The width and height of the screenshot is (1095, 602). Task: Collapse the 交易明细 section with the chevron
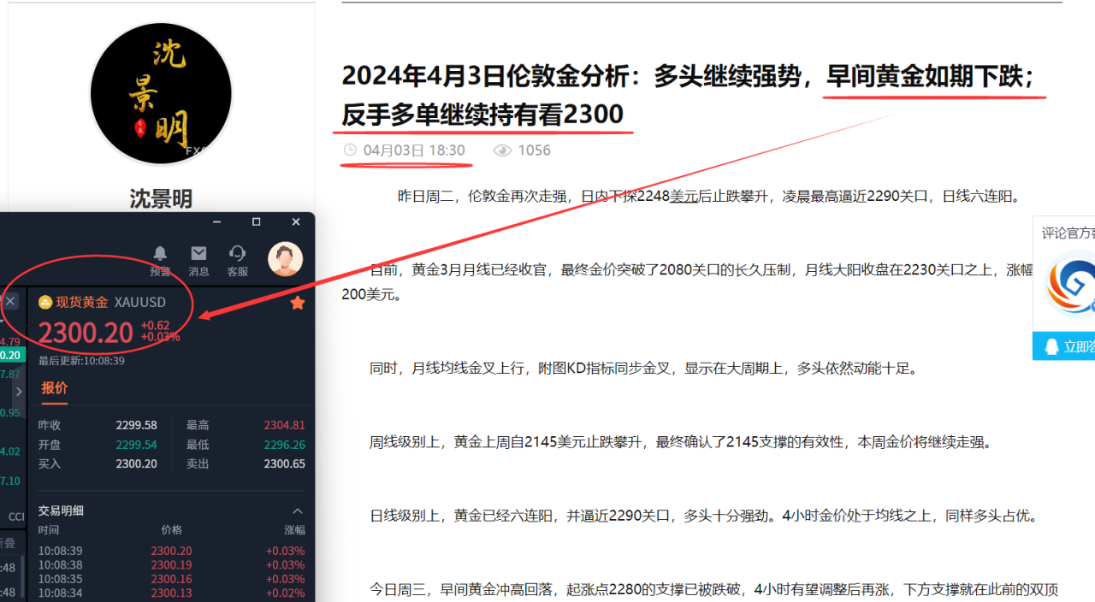point(298,511)
